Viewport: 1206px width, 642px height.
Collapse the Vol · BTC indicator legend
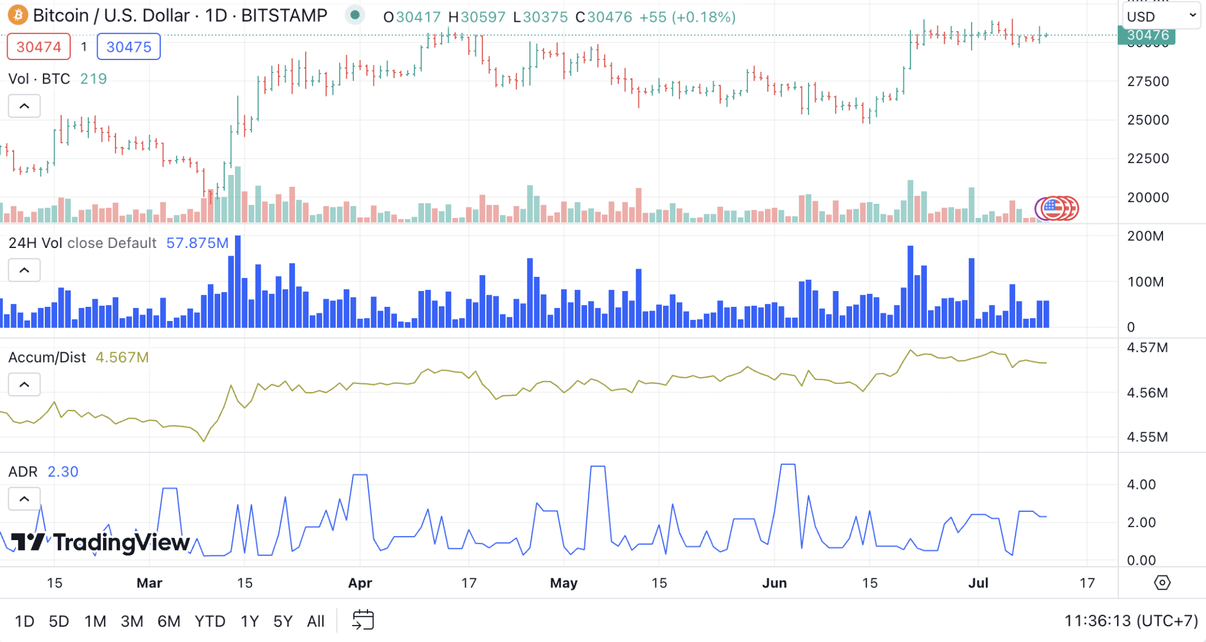tap(24, 106)
